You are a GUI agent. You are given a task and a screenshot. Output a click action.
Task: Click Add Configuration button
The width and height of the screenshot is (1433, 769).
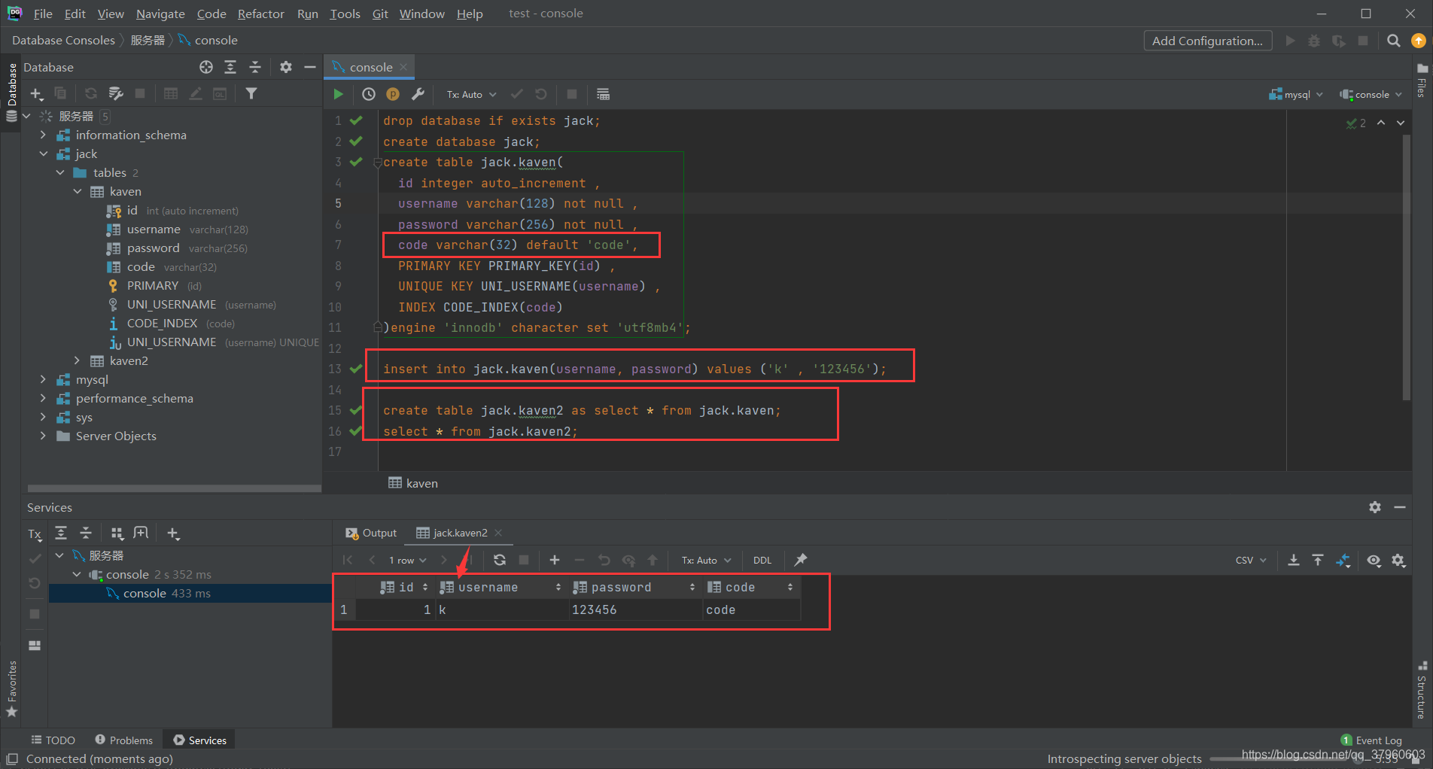pos(1208,41)
